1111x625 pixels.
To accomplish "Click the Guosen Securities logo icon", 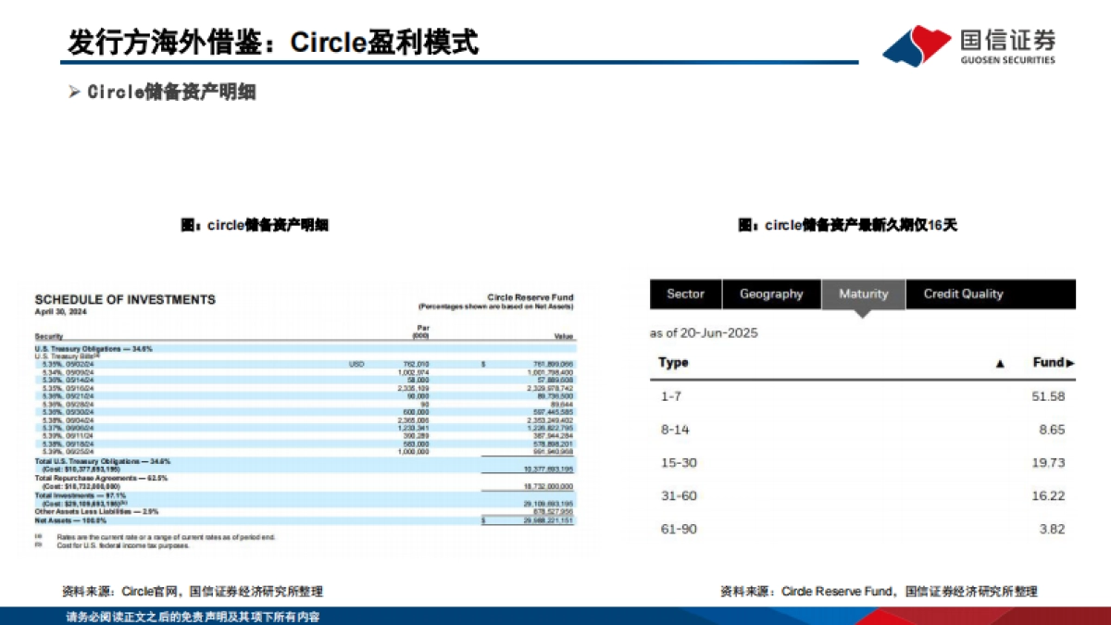I will [918, 45].
